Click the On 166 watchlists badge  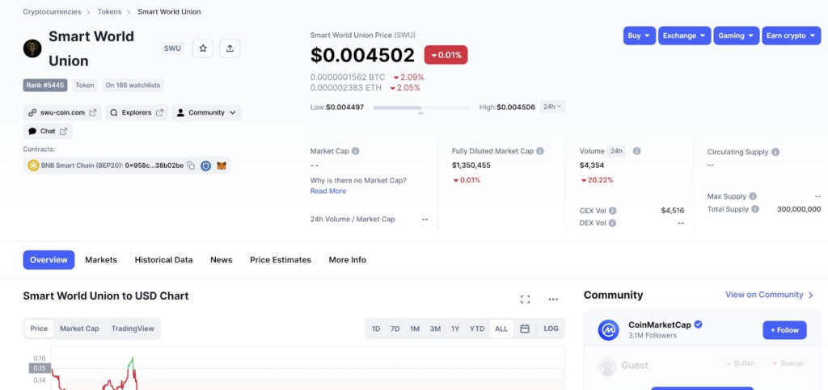(133, 85)
